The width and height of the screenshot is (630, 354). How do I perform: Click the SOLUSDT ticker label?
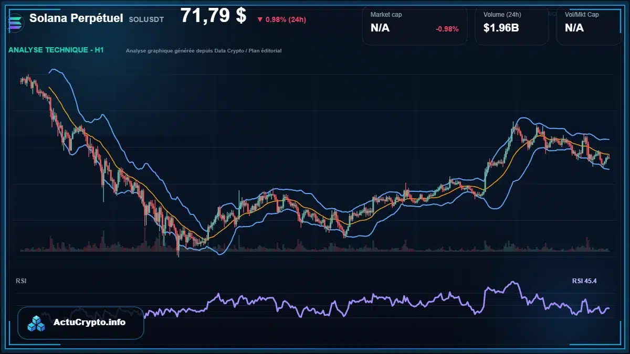tap(146, 19)
